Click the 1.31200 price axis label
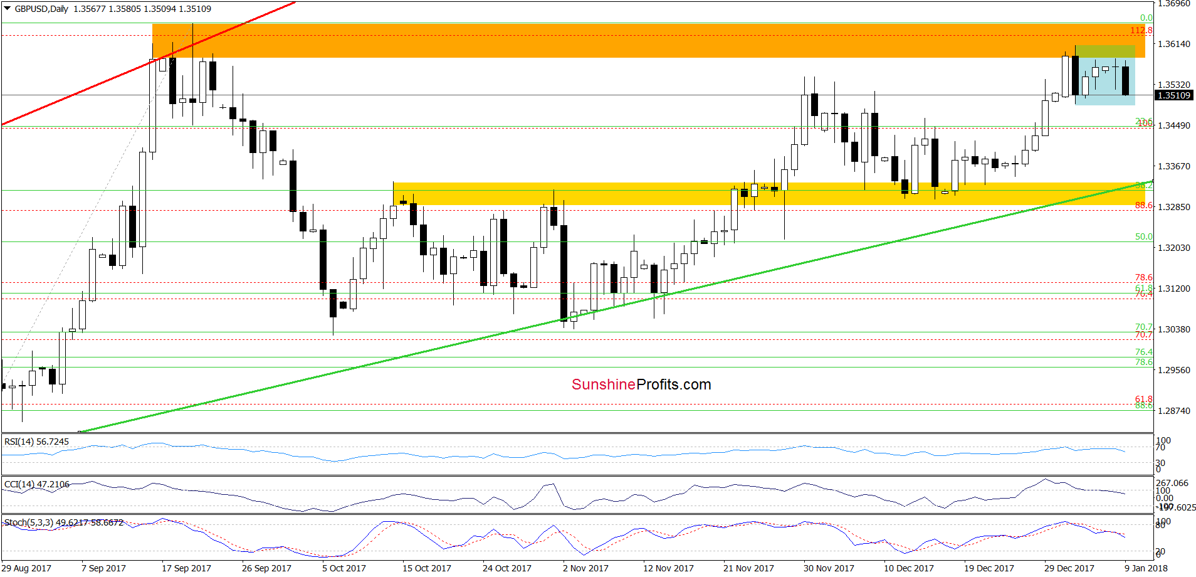1196x577 pixels. tap(1174, 288)
